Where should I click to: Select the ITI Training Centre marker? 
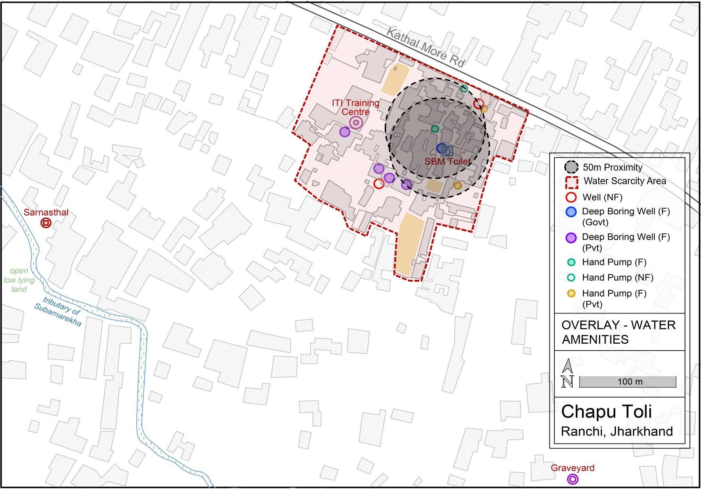356,122
